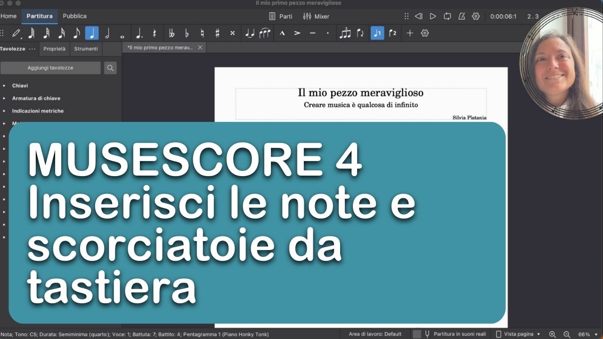
Task: Open the Mixer panel
Action: (x=316, y=16)
